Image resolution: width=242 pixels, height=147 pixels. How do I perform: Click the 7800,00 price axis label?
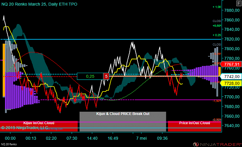(232, 49)
